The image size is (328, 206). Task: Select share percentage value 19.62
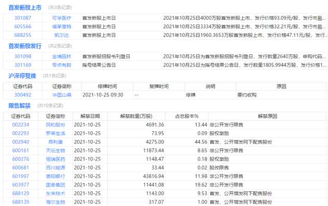pyautogui.click(x=201, y=185)
